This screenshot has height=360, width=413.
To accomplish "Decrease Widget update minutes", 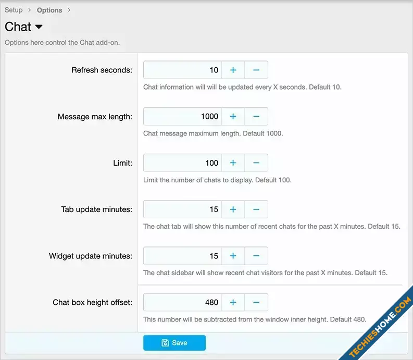I will pos(256,256).
